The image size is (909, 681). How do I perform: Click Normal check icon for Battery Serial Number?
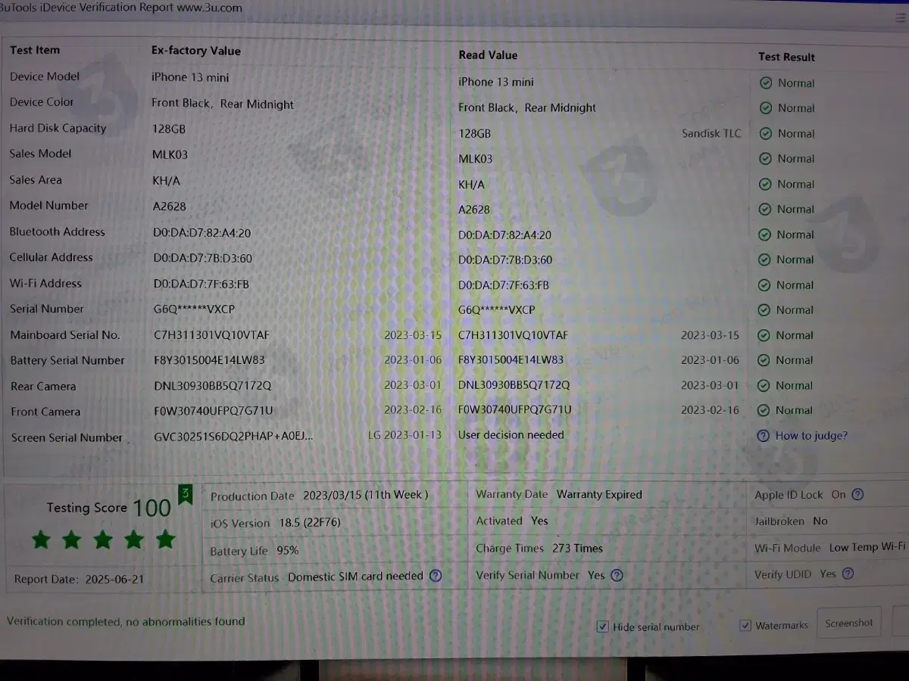pyautogui.click(x=764, y=360)
